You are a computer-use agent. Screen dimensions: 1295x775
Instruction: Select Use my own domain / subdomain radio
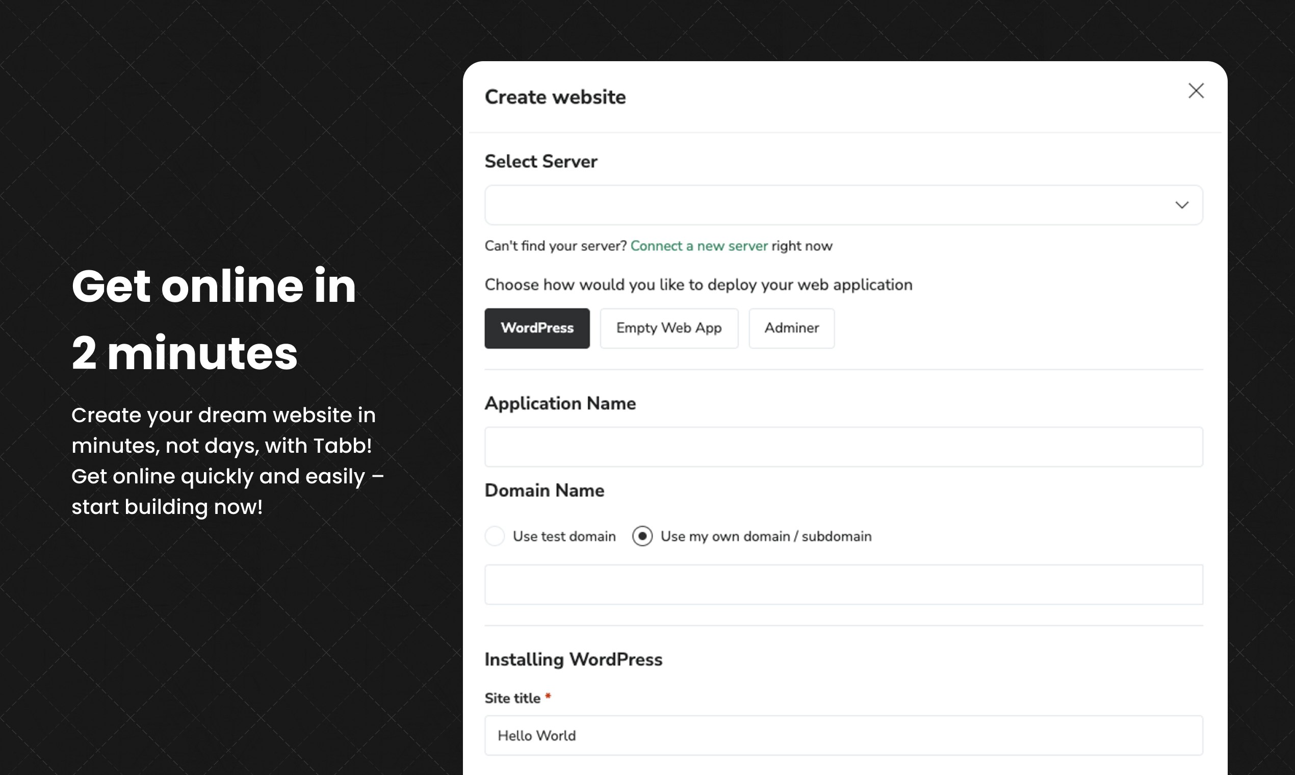click(x=642, y=536)
